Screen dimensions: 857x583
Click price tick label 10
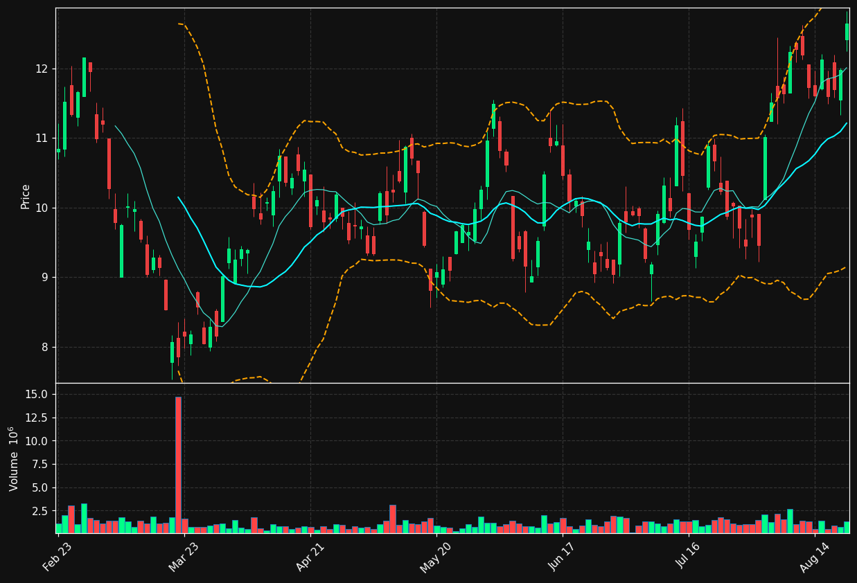(x=42, y=208)
